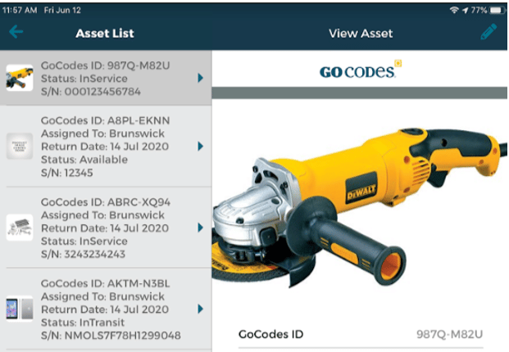Select text GoCodes ID: AKTM-N3BL
This screenshot has width=509, height=352.
pyautogui.click(x=105, y=283)
